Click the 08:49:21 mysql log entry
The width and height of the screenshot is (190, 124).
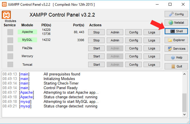point(50,106)
